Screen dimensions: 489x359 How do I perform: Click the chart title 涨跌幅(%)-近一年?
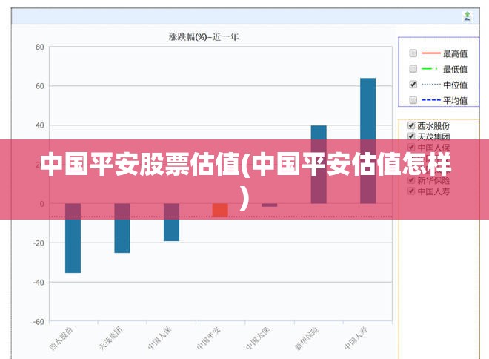(x=204, y=37)
